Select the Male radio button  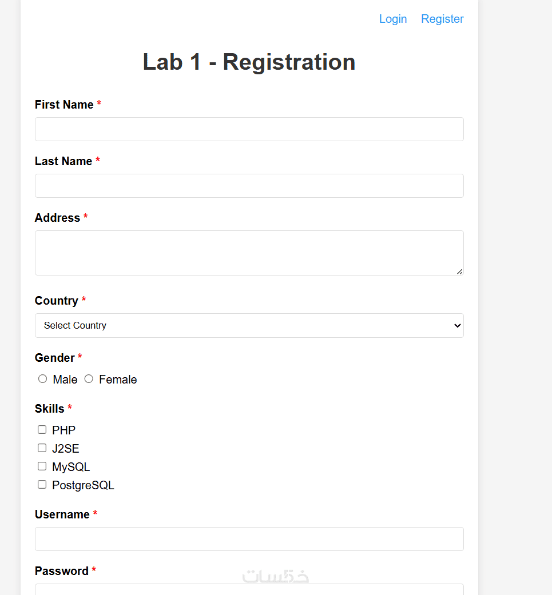[x=43, y=379]
